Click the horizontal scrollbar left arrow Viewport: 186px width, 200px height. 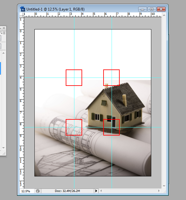pos(101,191)
